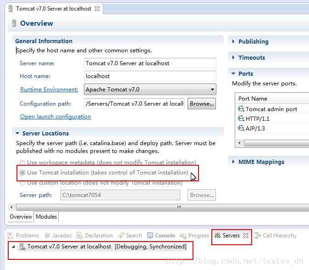
Task: Open the Javadoc tab
Action: [58, 236]
